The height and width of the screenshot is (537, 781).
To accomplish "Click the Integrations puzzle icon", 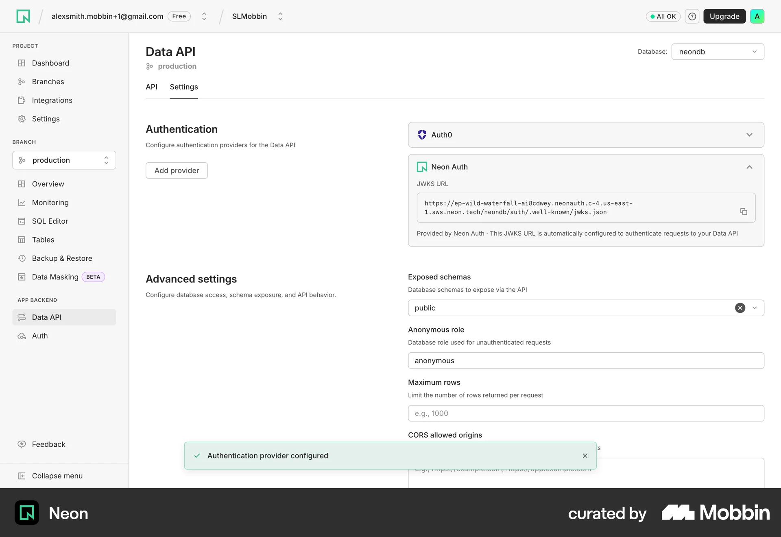I will [x=22, y=100].
